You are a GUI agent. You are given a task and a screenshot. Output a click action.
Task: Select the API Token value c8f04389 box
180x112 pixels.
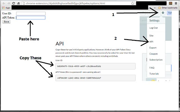[x=96, y=78]
